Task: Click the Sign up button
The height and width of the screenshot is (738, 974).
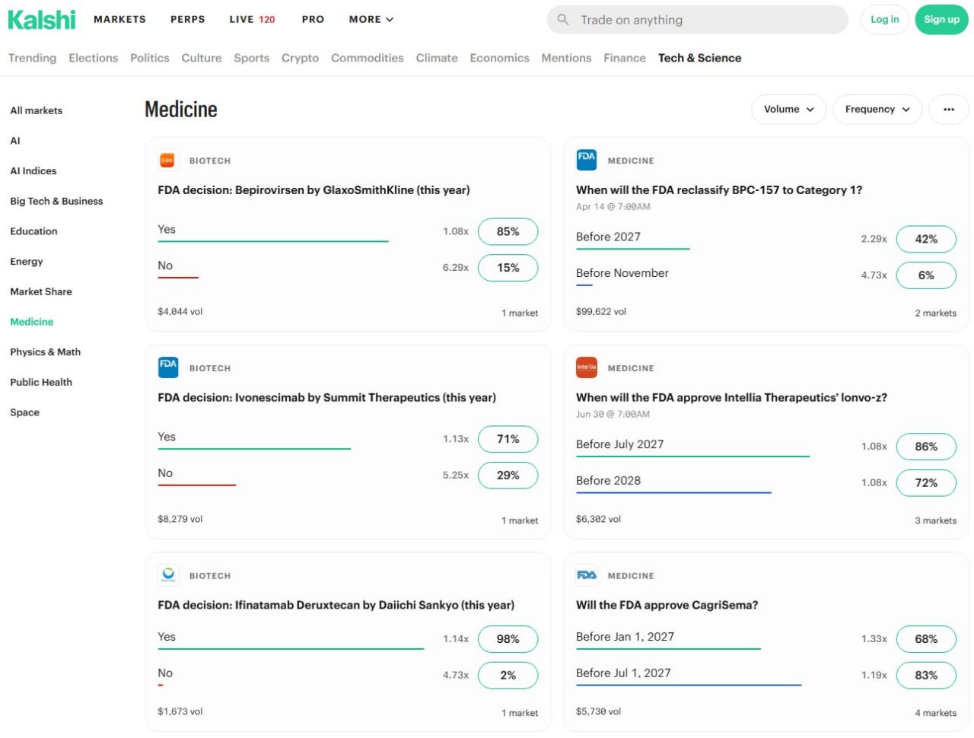Action: pos(942,20)
